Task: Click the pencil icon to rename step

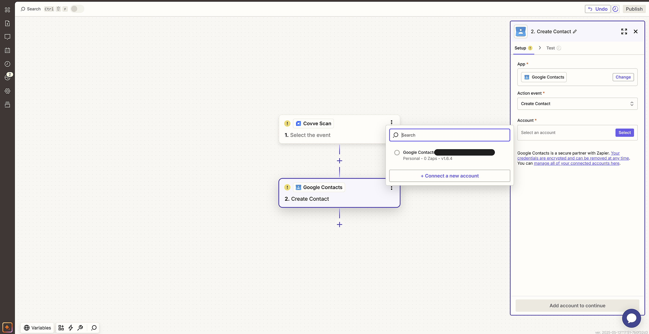Action: point(575,31)
